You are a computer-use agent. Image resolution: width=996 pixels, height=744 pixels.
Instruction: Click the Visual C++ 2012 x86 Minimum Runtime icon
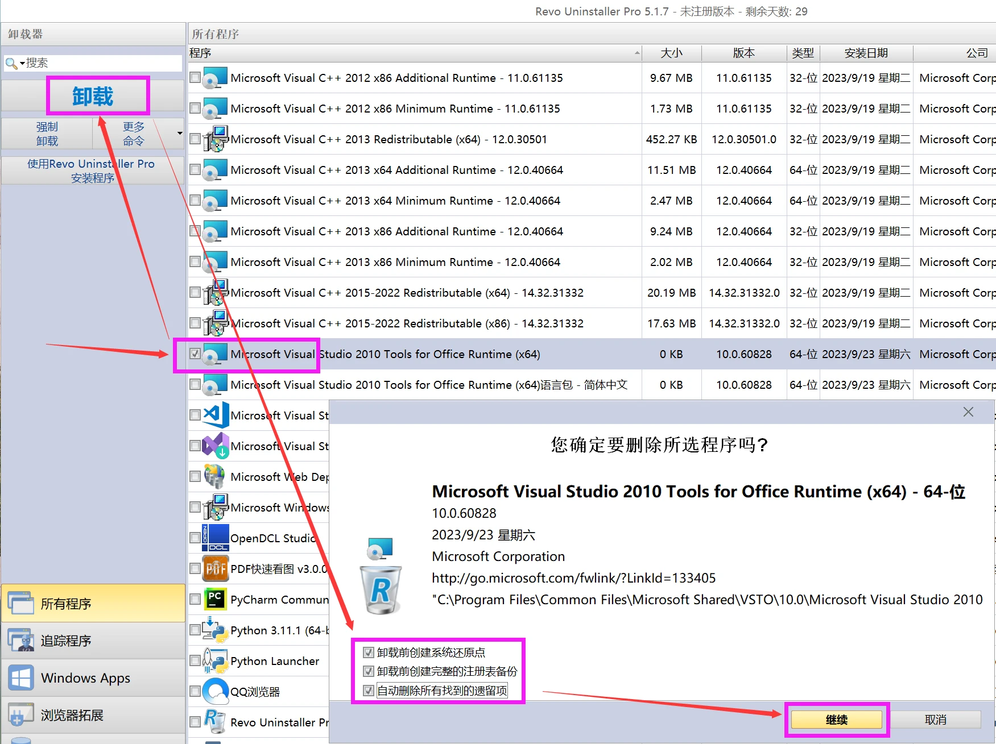click(x=216, y=109)
